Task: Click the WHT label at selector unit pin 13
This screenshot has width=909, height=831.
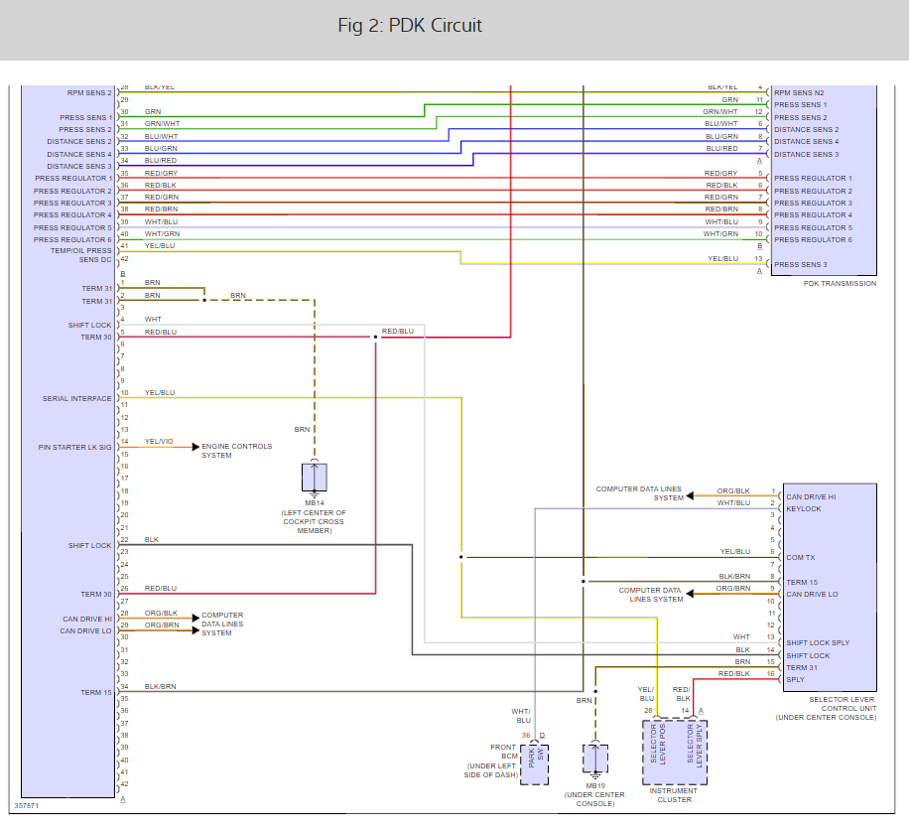Action: [741, 636]
